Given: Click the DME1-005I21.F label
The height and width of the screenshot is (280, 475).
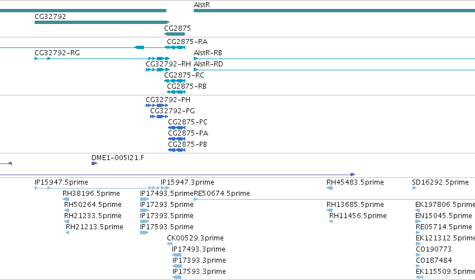Looking at the screenshot, I should click(118, 158).
